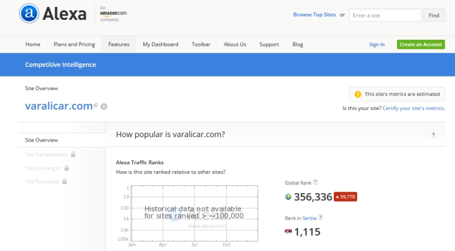Open the Blog page
The width and height of the screenshot is (455, 251).
click(297, 44)
